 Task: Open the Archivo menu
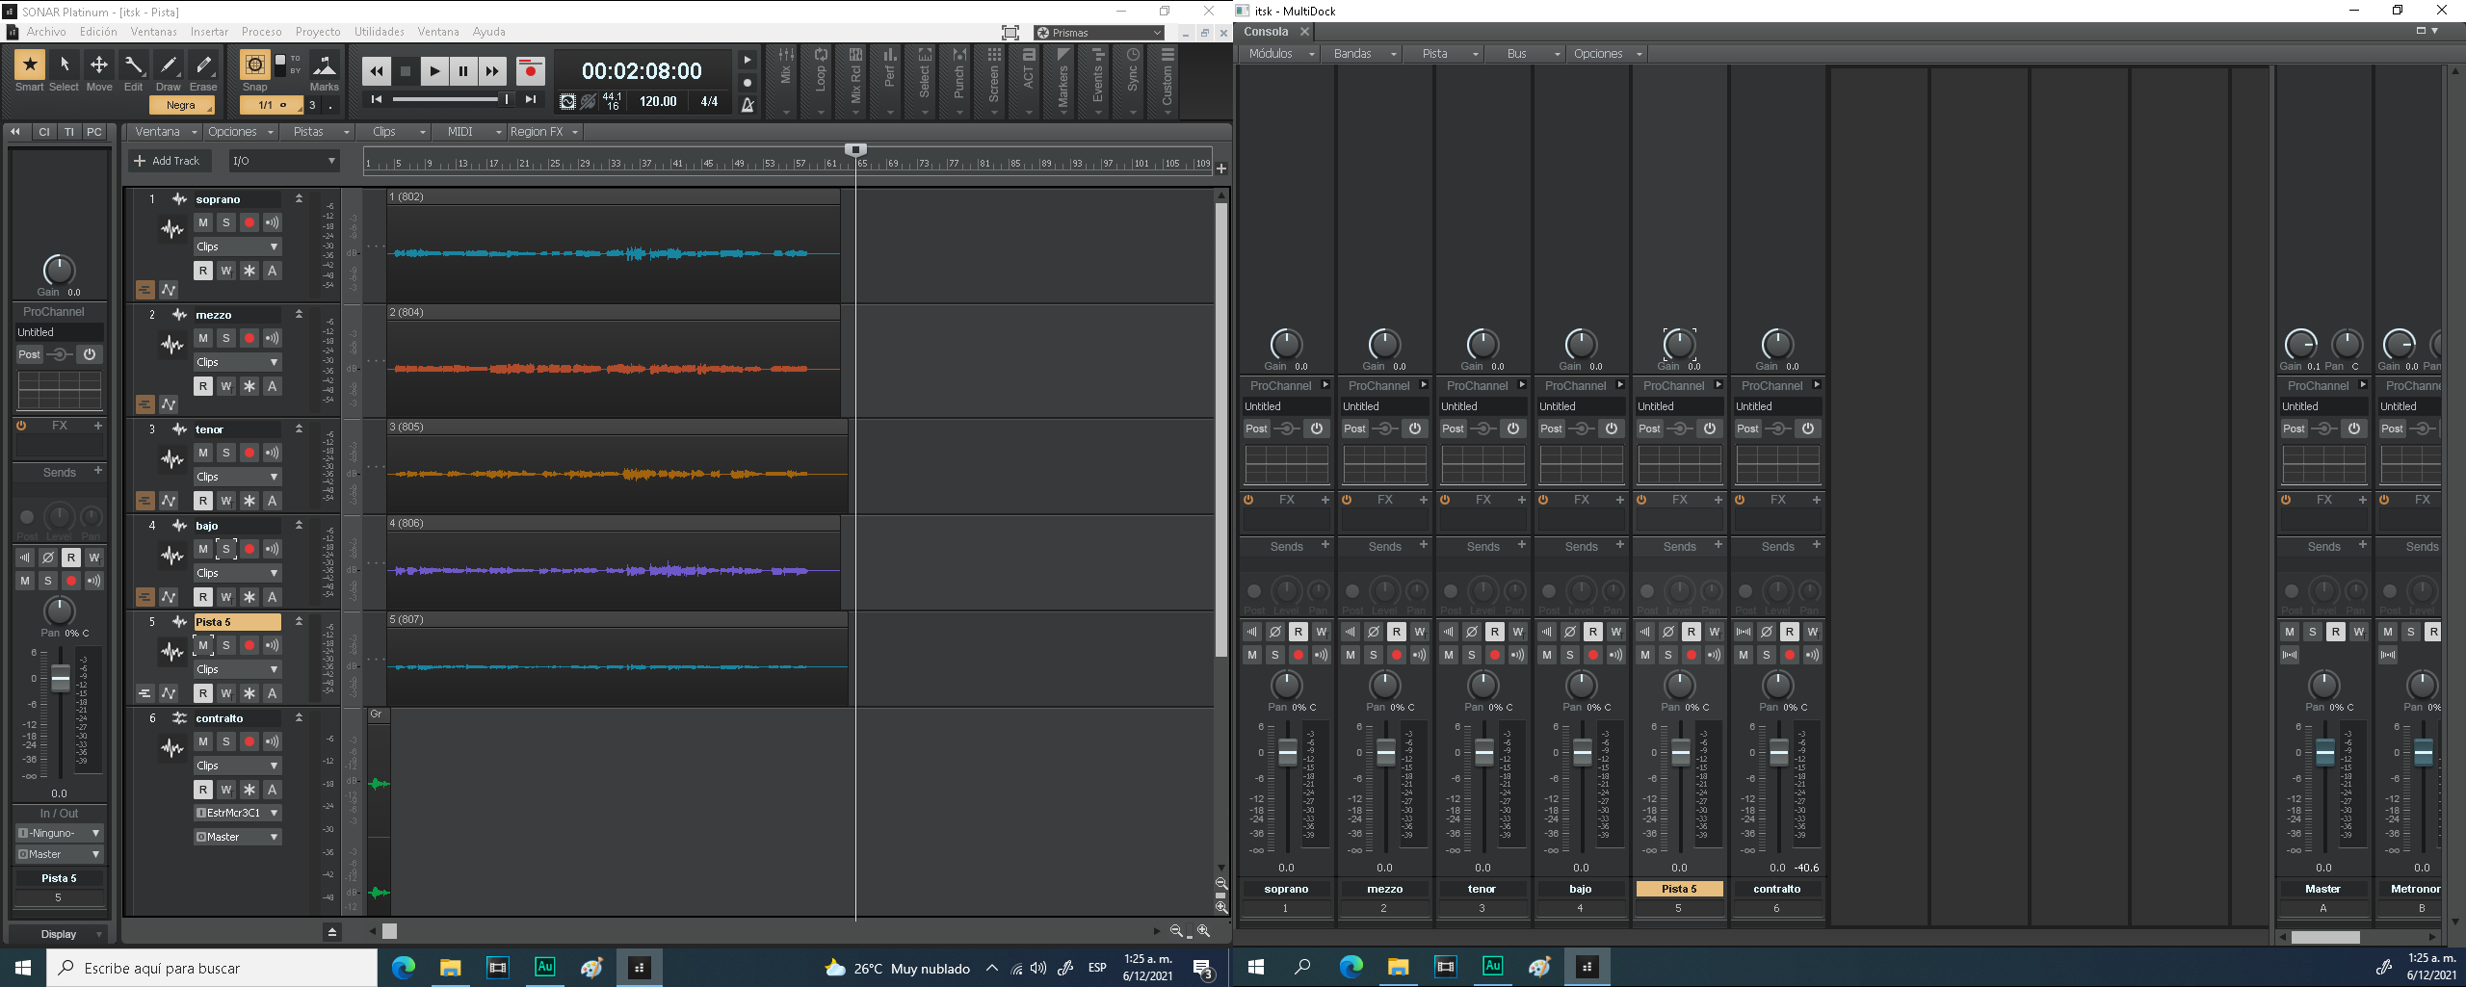46,32
